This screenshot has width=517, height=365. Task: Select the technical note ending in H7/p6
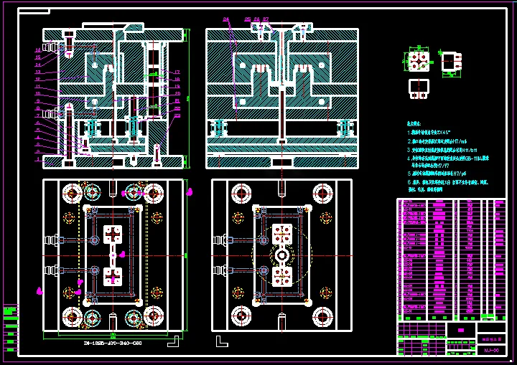tap(437, 174)
